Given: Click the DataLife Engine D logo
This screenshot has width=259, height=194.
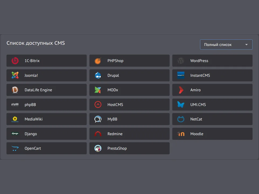Looking at the screenshot, I should click(15, 90).
